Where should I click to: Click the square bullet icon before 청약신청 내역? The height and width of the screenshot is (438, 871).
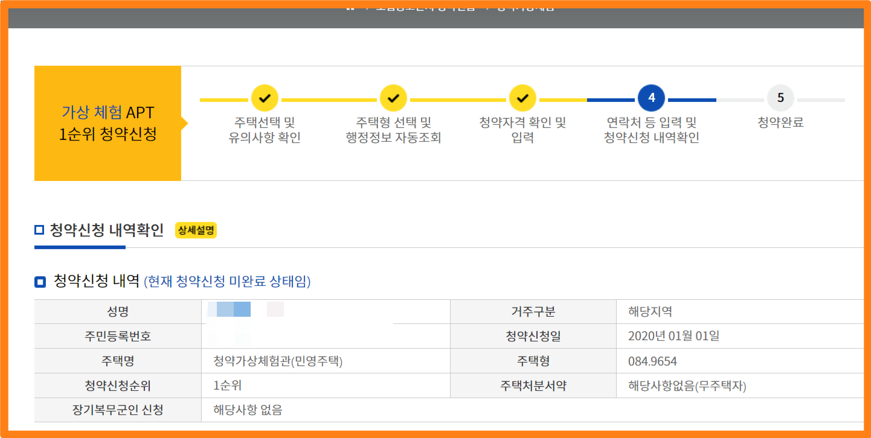[40, 282]
